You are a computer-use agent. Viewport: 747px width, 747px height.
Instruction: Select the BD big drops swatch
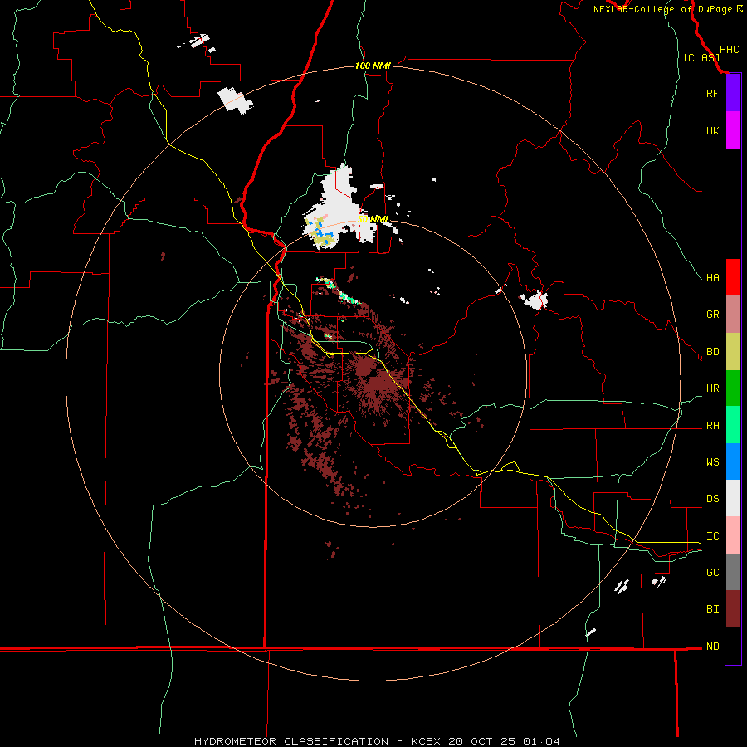point(733,352)
